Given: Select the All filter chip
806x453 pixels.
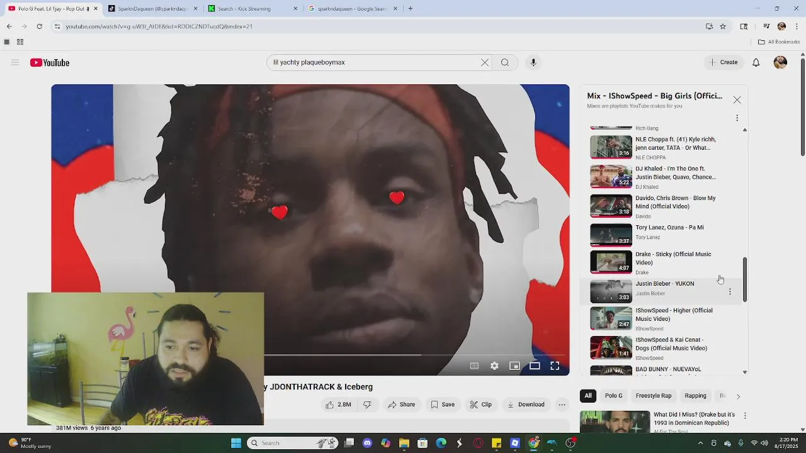Looking at the screenshot, I should pyautogui.click(x=587, y=396).
